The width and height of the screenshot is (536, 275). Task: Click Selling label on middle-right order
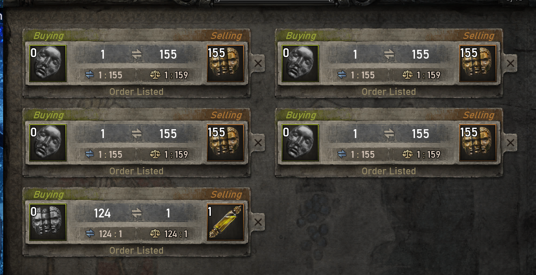(478, 115)
